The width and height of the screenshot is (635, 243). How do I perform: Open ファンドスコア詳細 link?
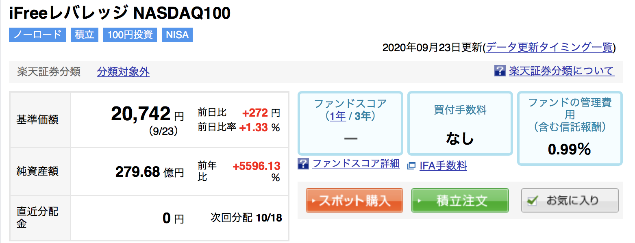point(356,164)
